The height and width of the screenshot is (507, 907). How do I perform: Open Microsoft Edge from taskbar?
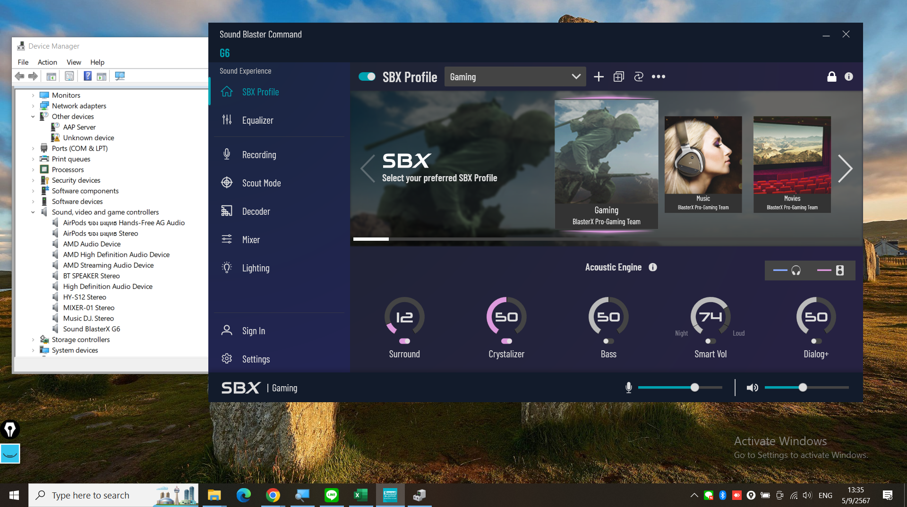[244, 495]
